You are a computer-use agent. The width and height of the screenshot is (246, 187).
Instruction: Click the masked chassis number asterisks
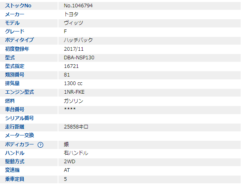pyautogui.click(x=70, y=109)
